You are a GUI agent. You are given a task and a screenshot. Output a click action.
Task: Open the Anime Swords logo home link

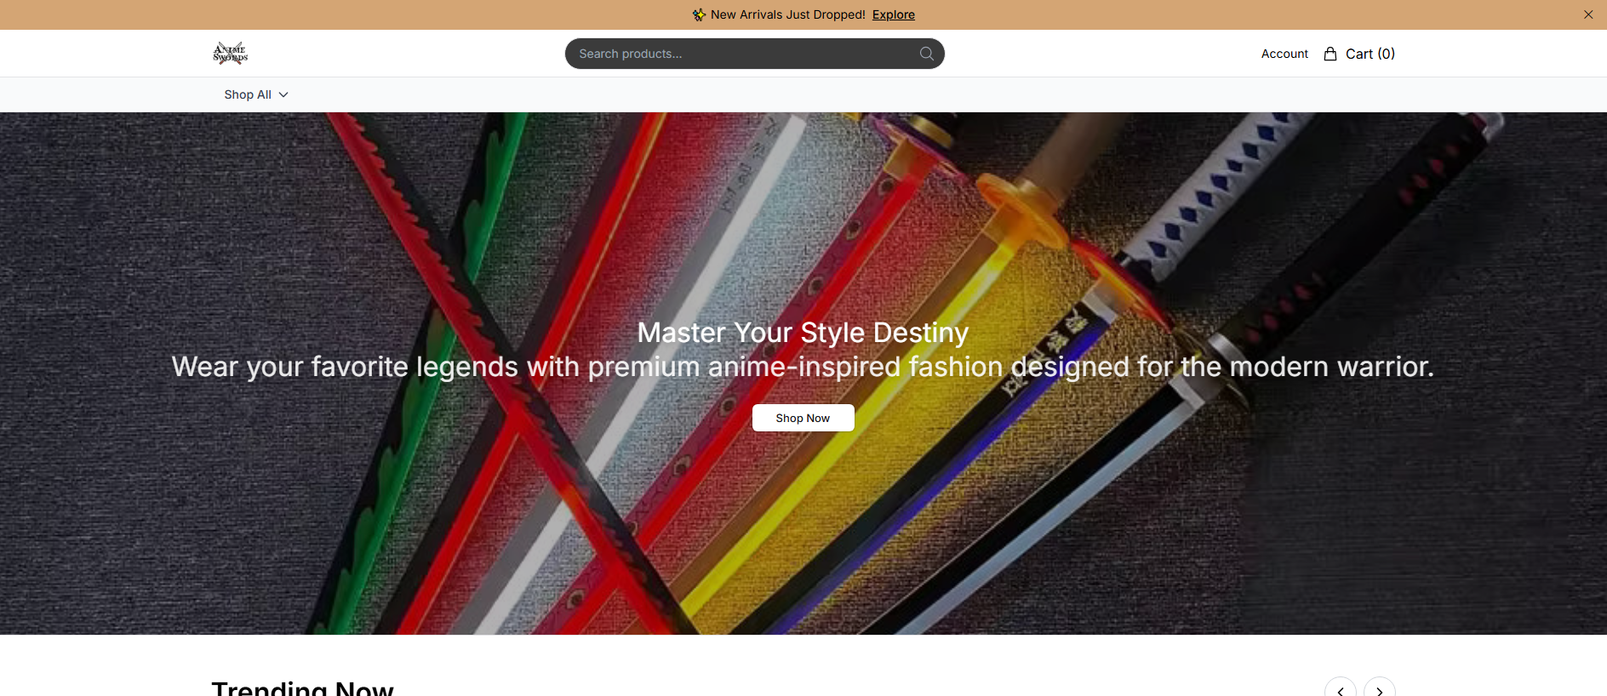click(x=230, y=54)
